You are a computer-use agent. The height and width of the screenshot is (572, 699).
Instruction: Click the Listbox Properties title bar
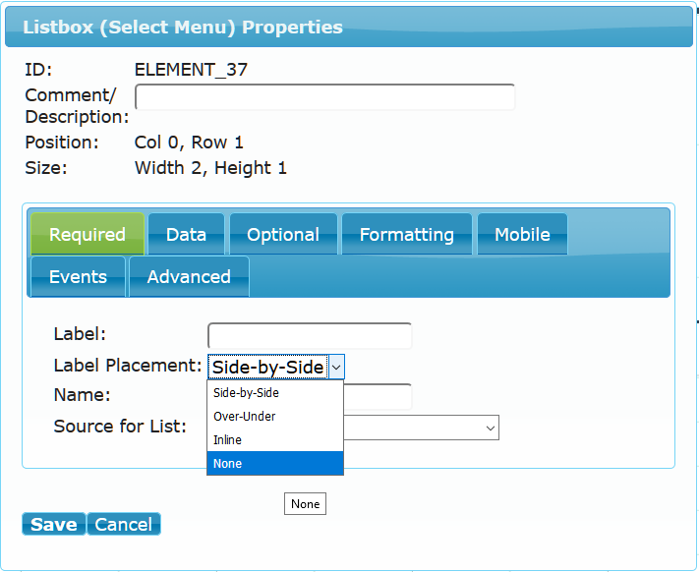(349, 27)
